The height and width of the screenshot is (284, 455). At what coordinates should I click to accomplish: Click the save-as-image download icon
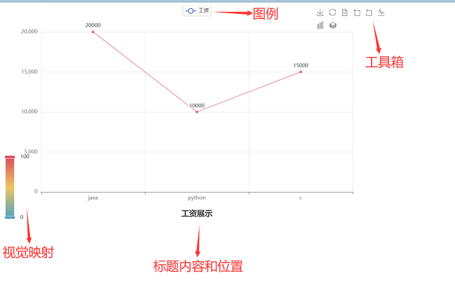pyautogui.click(x=320, y=13)
